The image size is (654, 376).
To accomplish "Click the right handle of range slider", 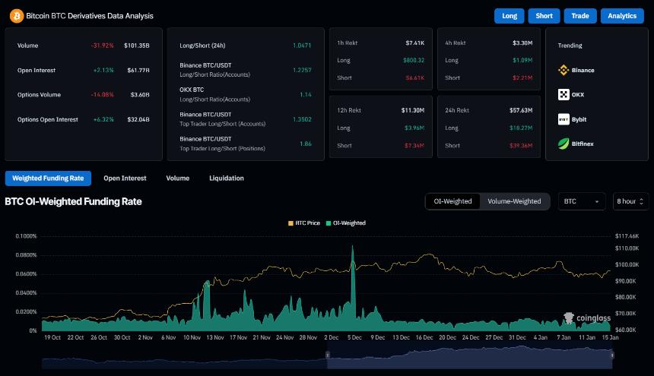I will [x=612, y=355].
